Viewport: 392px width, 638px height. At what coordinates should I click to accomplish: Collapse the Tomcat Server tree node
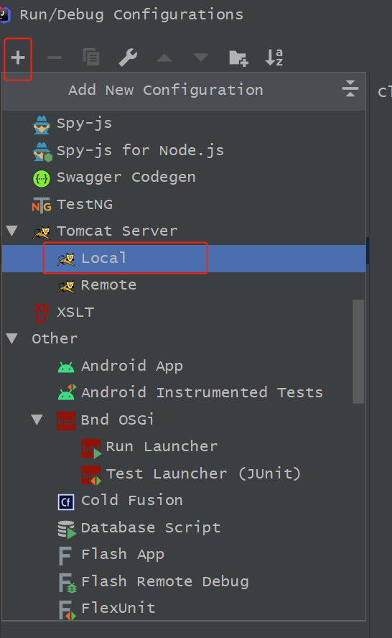[x=12, y=231]
